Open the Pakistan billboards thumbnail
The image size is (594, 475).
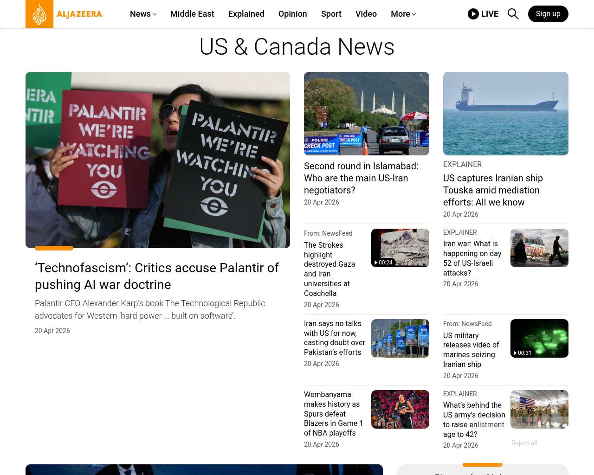coord(400,338)
